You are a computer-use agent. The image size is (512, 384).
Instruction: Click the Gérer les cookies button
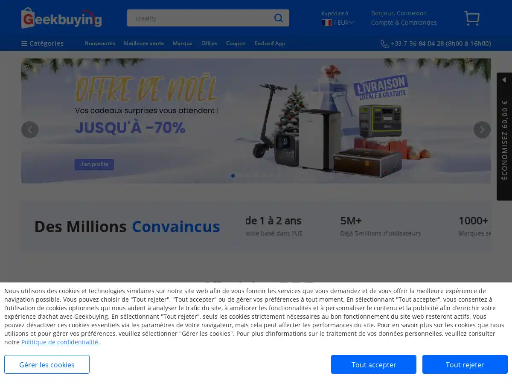pyautogui.click(x=47, y=364)
